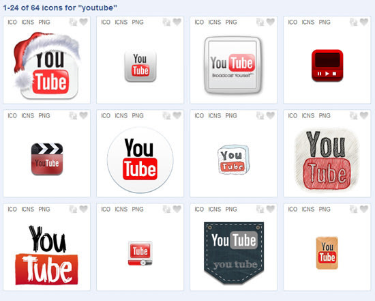Download tan paper YouTube icon as ICNS
375x301 pixels.
(x=308, y=210)
